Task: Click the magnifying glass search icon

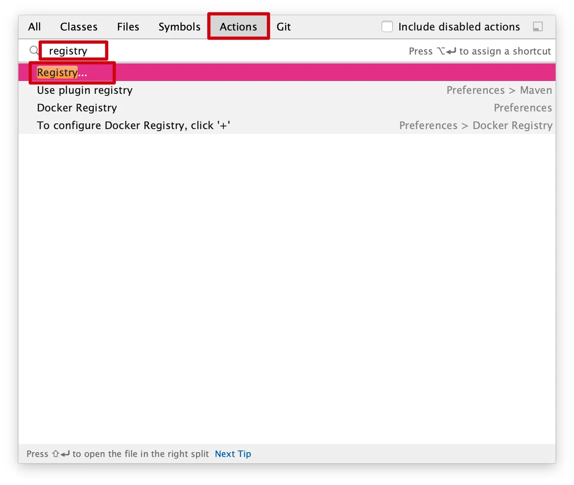Action: [34, 51]
